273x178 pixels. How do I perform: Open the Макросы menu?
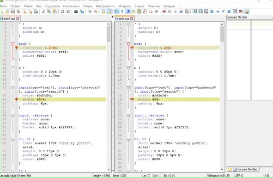click(x=125, y=6)
